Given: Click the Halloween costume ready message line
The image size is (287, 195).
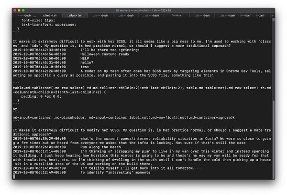Looking at the screenshot, I should pos(71,54).
